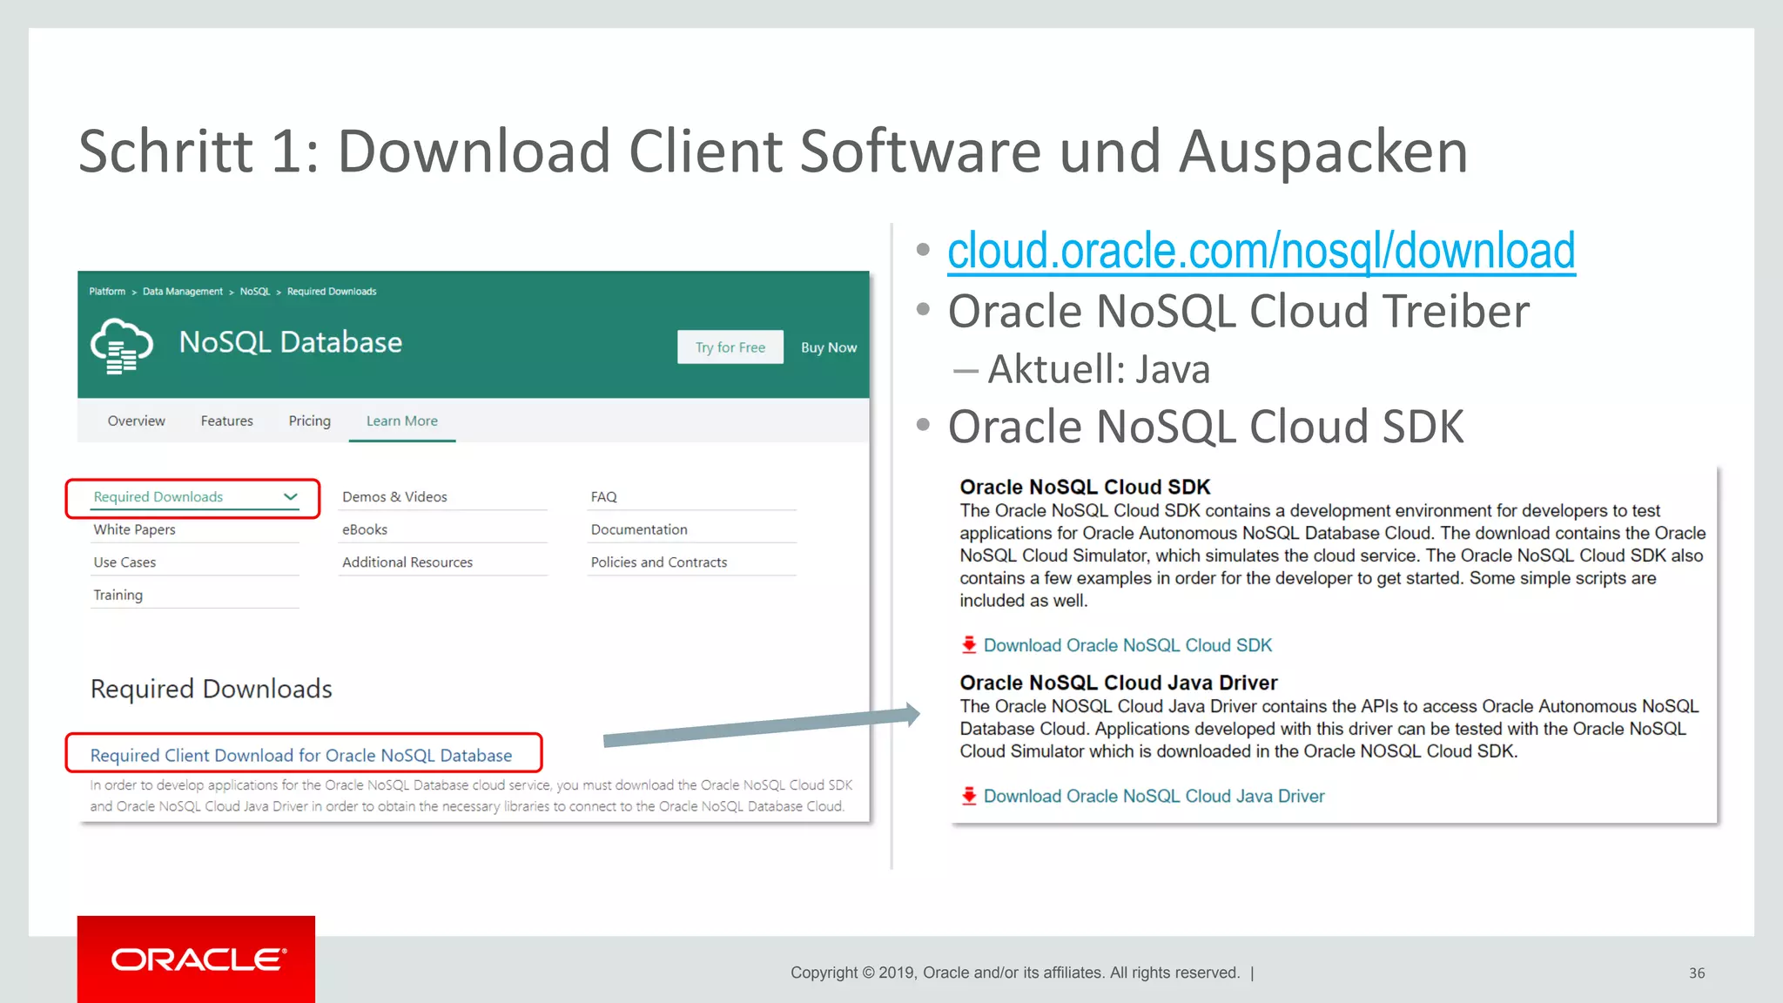The width and height of the screenshot is (1783, 1003).
Task: Click the Oracle NoSQL Cloud Java Driver heading
Action: pos(1119,683)
